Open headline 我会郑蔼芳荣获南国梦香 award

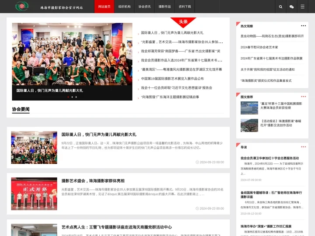[x=180, y=51]
